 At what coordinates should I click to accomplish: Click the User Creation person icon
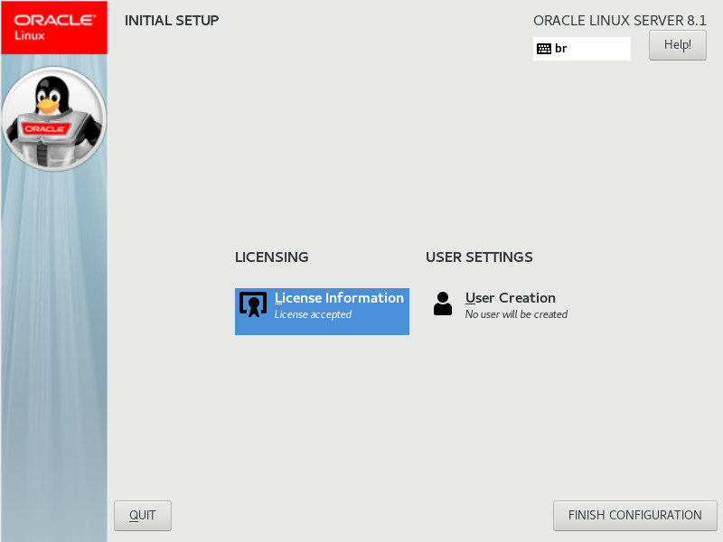[x=443, y=304]
